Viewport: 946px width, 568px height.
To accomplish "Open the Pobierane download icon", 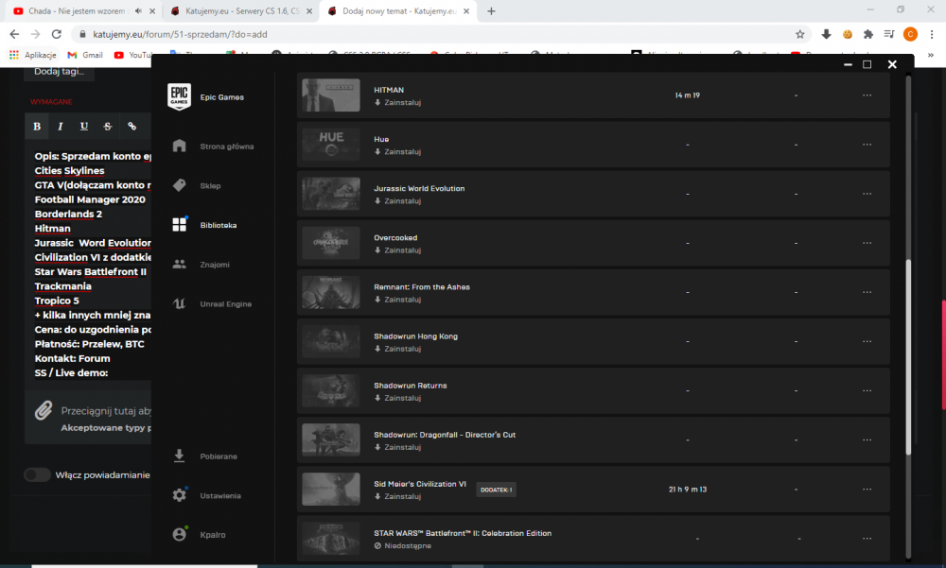I will click(179, 456).
